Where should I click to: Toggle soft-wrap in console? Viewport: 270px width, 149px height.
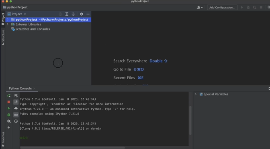coord(16,96)
